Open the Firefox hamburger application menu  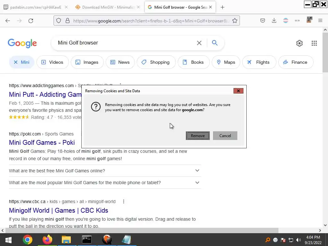(x=320, y=20)
